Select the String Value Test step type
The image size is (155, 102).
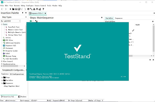(x=15, y=35)
